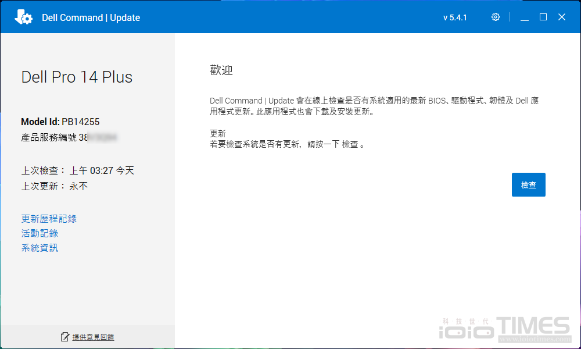Viewport: 581px width, 349px height.
Task: Open the 系統資訊 link
Action: [x=40, y=248]
